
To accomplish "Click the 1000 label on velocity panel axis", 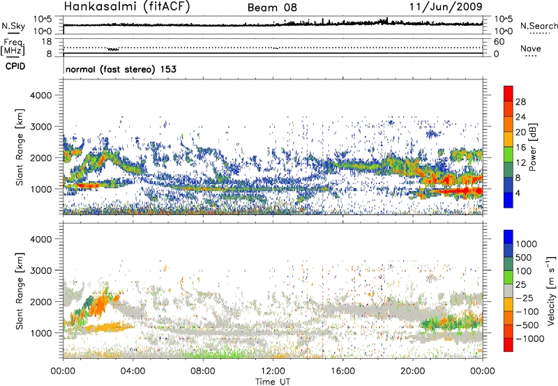I will pos(40,333).
